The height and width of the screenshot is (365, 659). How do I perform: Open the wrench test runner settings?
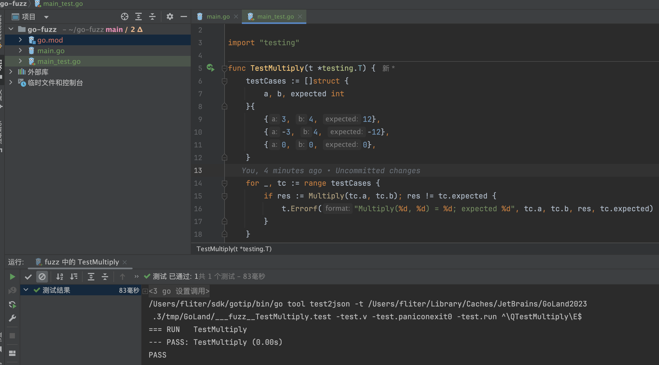click(12, 318)
